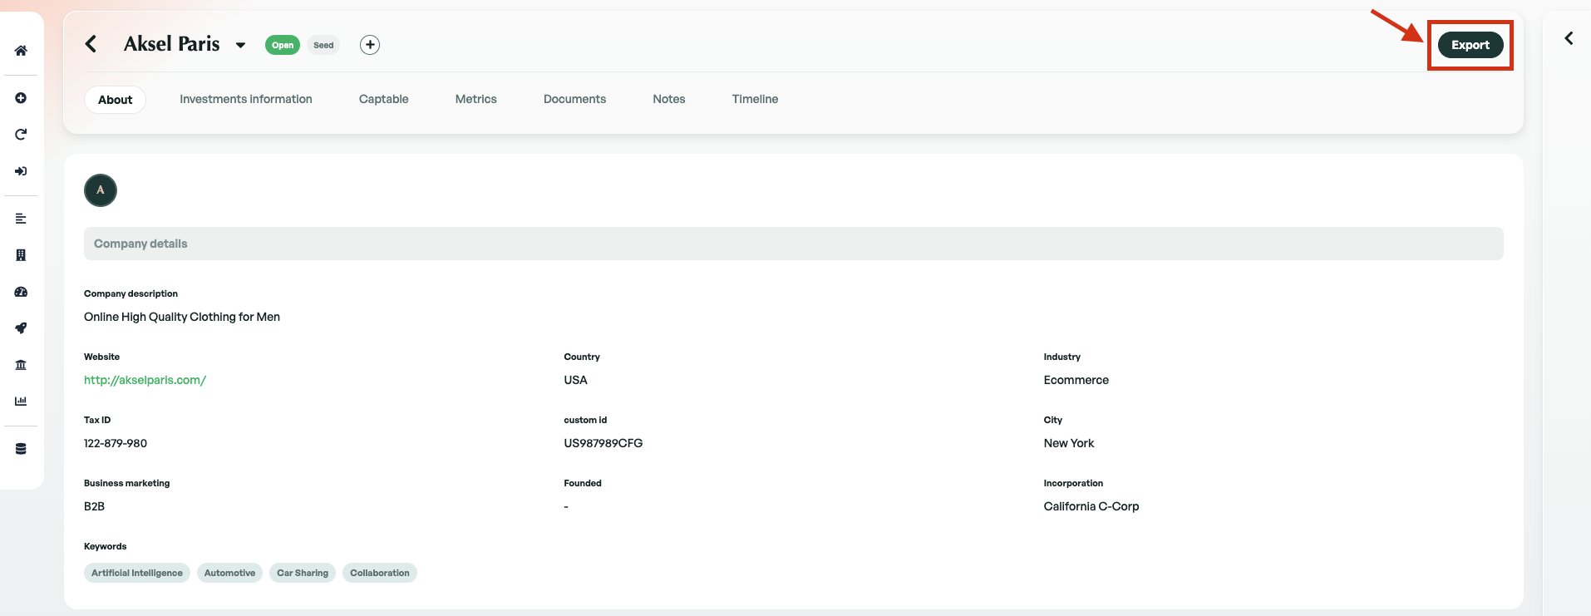This screenshot has width=1591, height=616.
Task: Open the bank institution sidebar icon
Action: pyautogui.click(x=21, y=365)
